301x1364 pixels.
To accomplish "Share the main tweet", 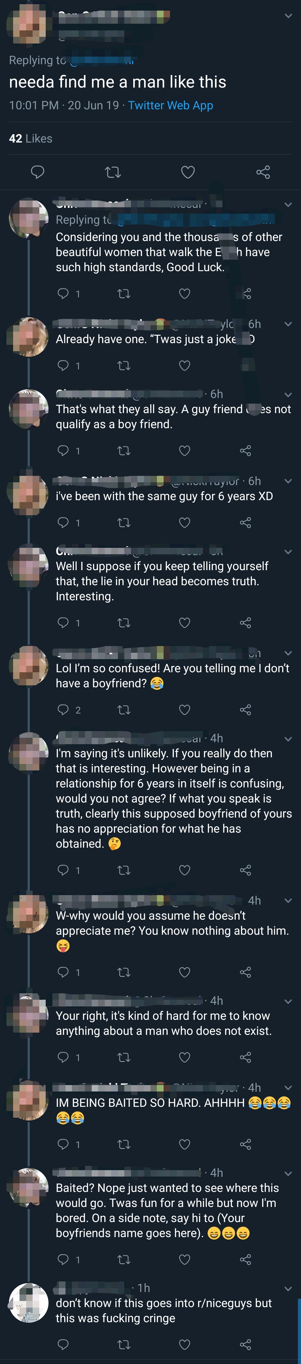I will pyautogui.click(x=263, y=172).
